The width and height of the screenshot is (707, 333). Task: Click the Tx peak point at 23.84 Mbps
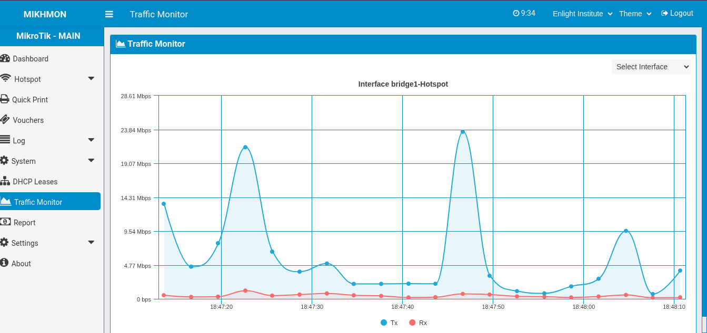pos(463,132)
